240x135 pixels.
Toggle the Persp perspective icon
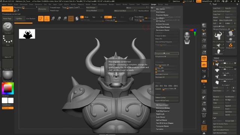tap(204, 58)
